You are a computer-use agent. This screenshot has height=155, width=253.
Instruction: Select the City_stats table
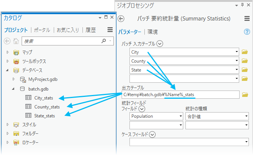(x=43, y=98)
